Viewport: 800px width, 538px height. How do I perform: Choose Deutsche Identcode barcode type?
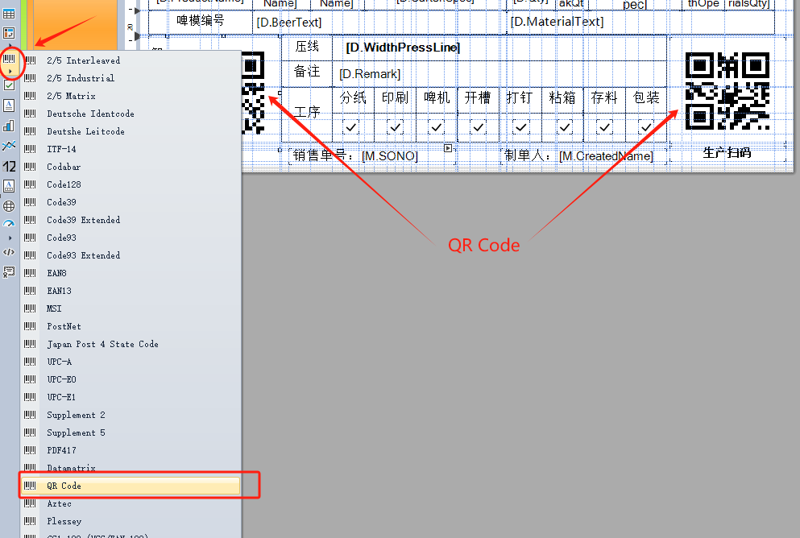[131, 114]
